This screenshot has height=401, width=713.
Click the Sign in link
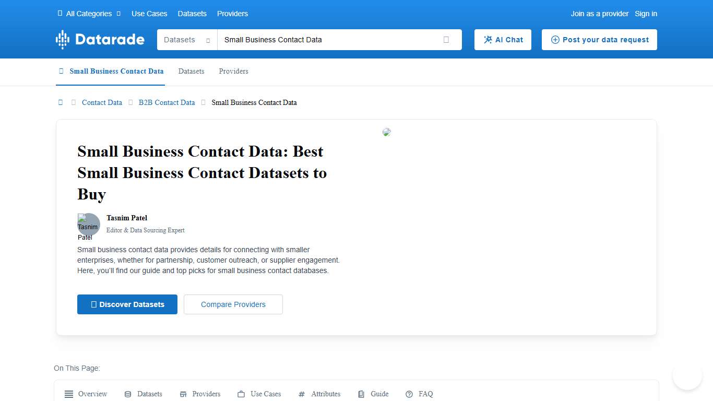pyautogui.click(x=646, y=14)
